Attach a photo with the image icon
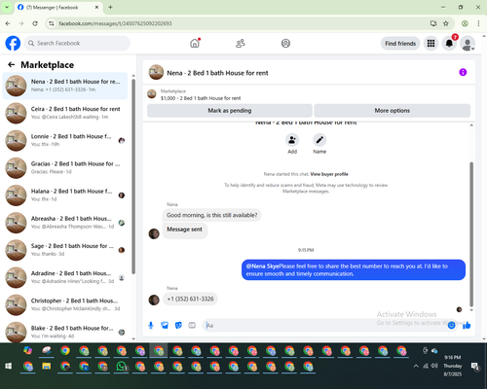 pos(165,325)
